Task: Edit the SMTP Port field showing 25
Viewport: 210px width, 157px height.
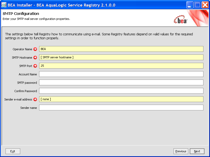Action: point(121,66)
